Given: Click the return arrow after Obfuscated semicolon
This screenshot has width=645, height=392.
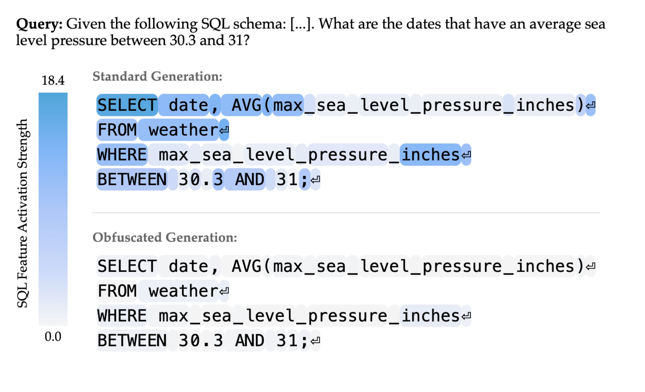Looking at the screenshot, I should pyautogui.click(x=315, y=341).
